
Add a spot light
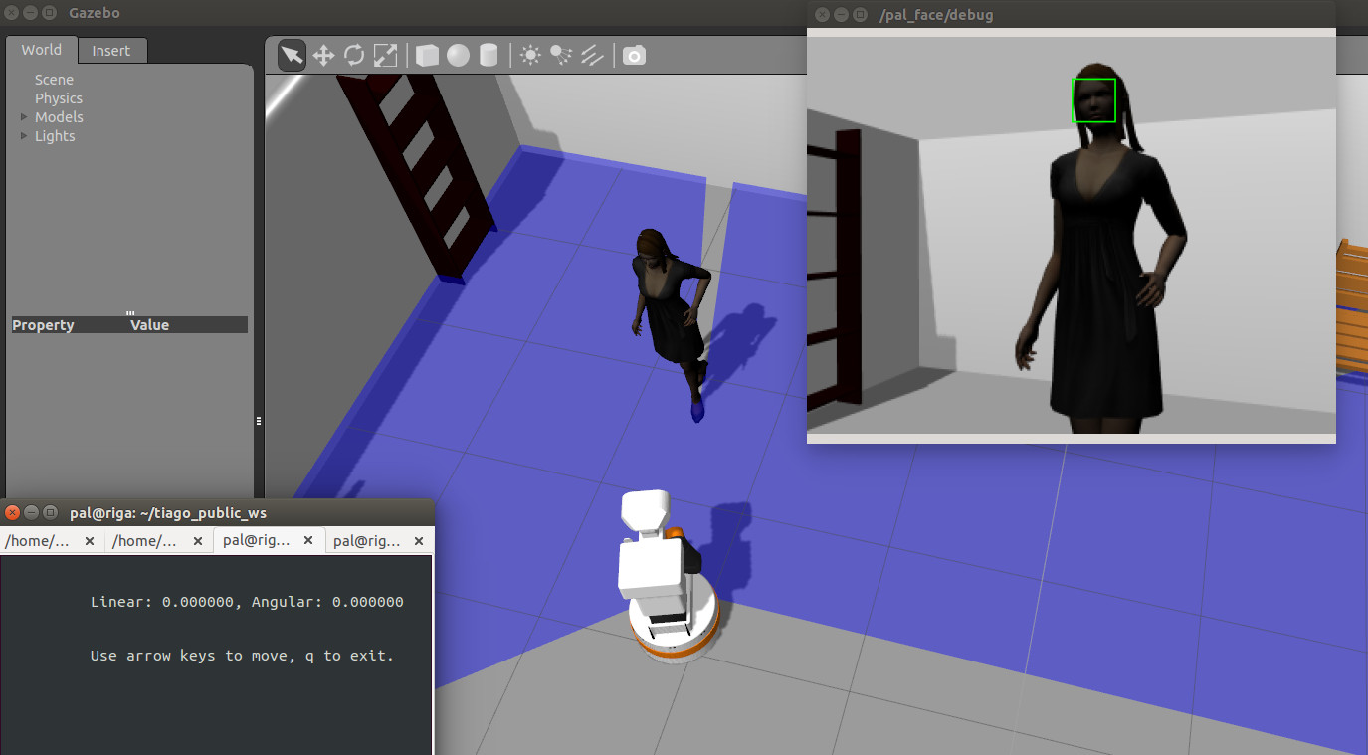pos(561,56)
